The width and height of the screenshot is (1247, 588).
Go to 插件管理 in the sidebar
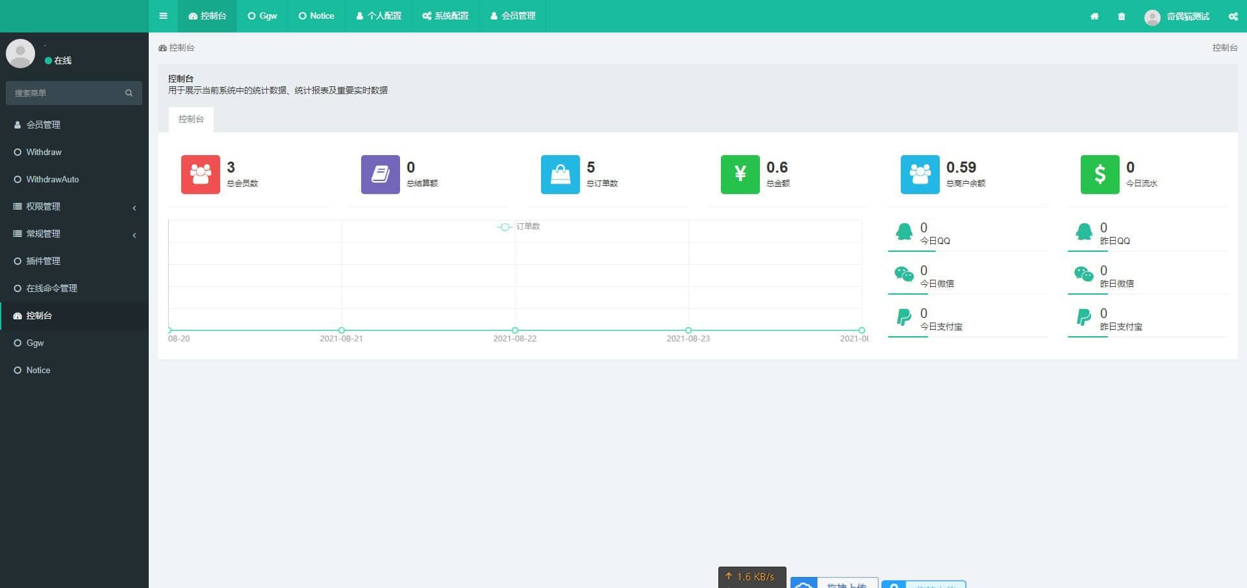[x=43, y=261]
